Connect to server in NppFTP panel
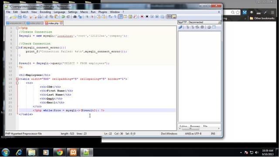The width and height of the screenshot is (279, 157). point(180,27)
